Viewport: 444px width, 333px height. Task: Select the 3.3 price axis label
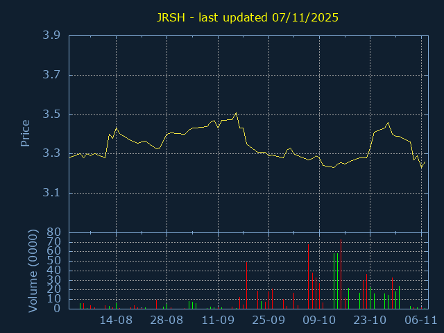pyautogui.click(x=51, y=153)
